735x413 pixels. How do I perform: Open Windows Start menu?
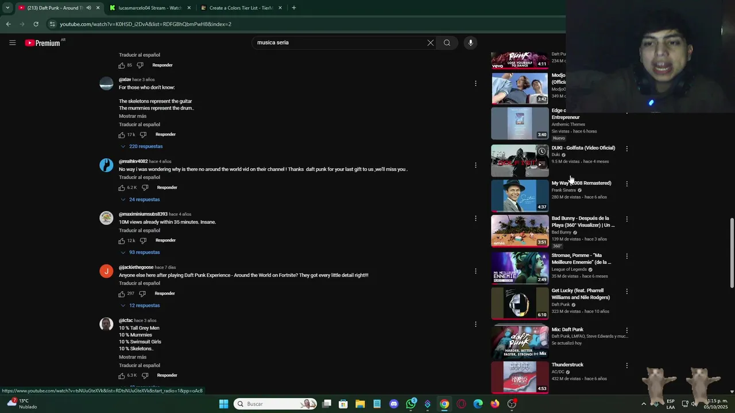(x=224, y=404)
